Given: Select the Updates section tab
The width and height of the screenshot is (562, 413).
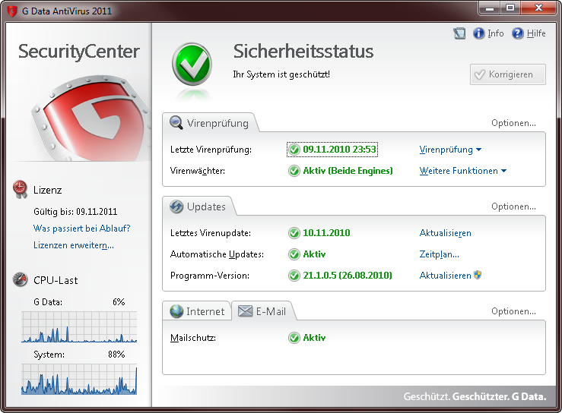Looking at the screenshot, I should 198,206.
